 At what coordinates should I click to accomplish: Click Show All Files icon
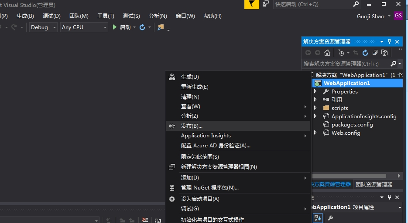384,53
